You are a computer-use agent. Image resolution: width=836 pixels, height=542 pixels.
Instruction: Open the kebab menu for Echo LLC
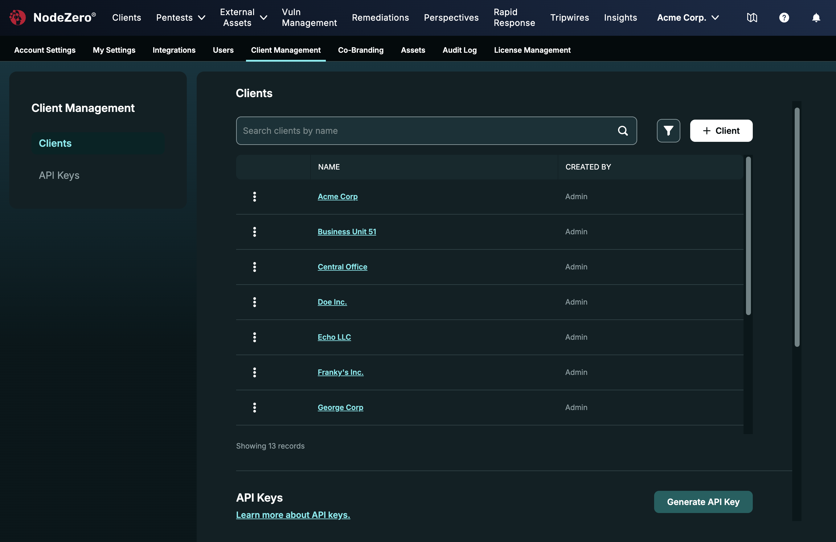[254, 337]
